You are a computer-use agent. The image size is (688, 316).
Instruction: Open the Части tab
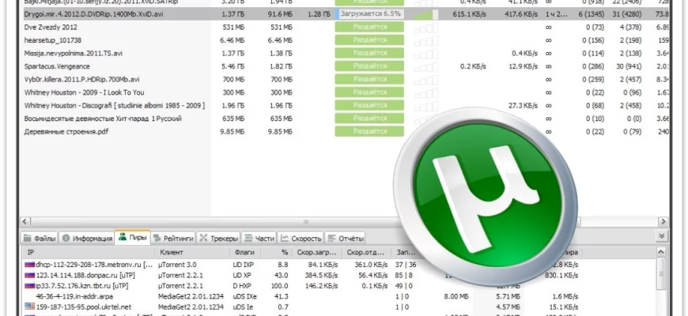coord(259,239)
